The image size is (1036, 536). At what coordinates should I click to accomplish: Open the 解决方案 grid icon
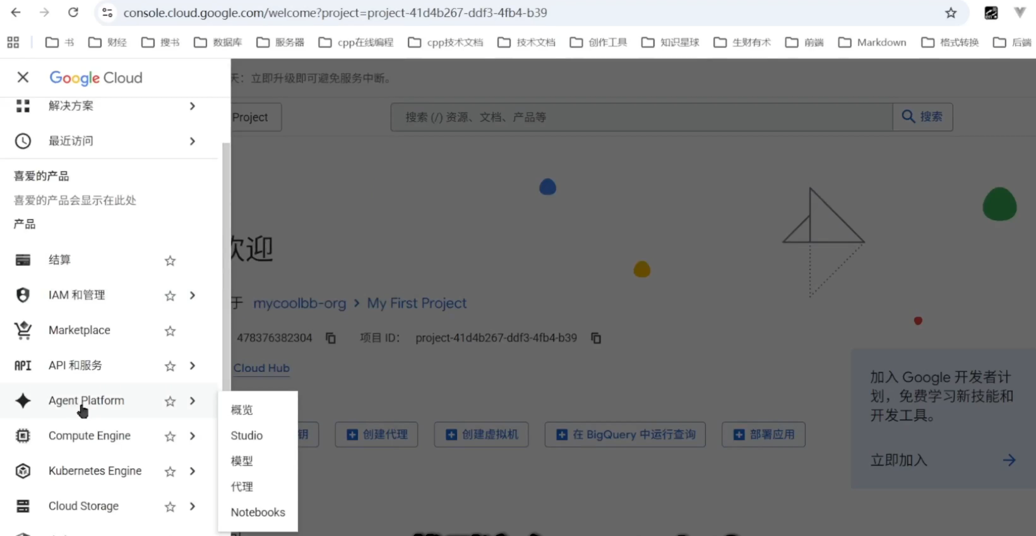[x=23, y=106]
